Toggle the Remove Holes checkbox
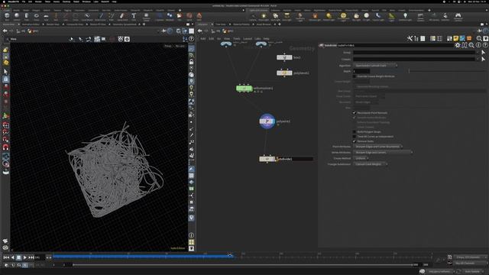 (355, 141)
